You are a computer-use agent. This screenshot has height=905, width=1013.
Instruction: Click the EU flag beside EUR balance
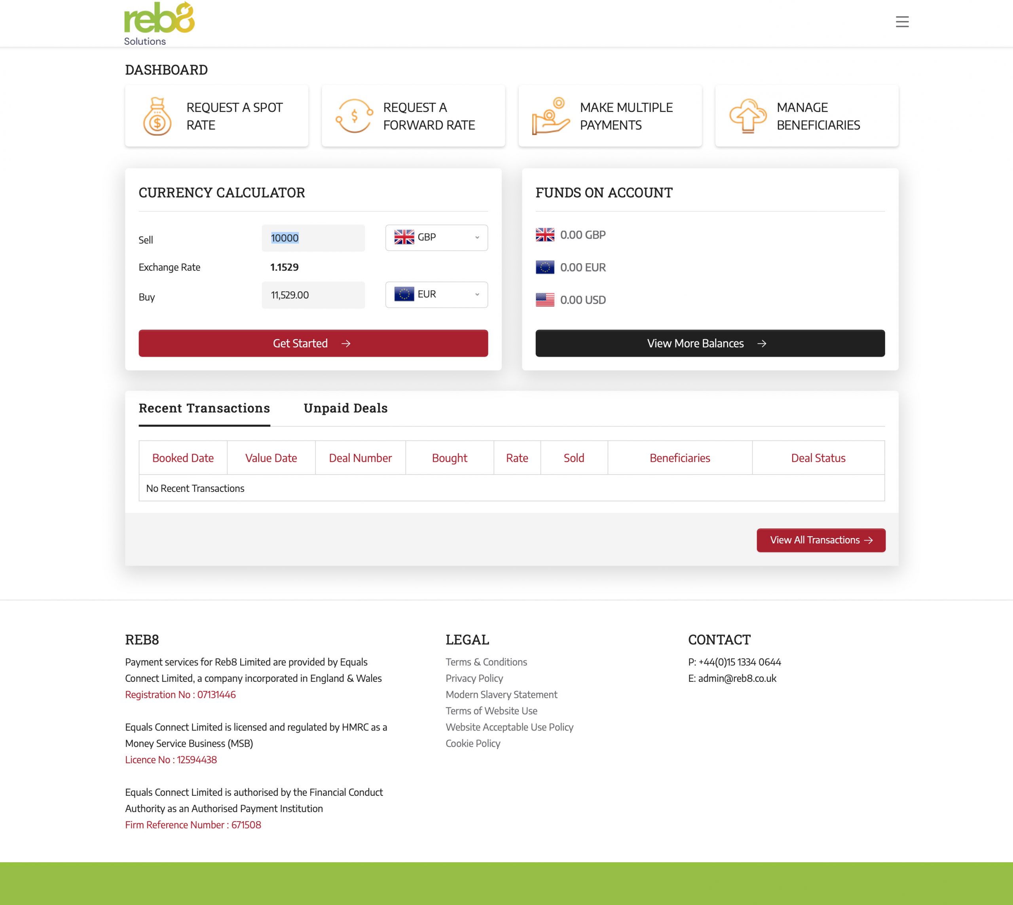coord(544,268)
